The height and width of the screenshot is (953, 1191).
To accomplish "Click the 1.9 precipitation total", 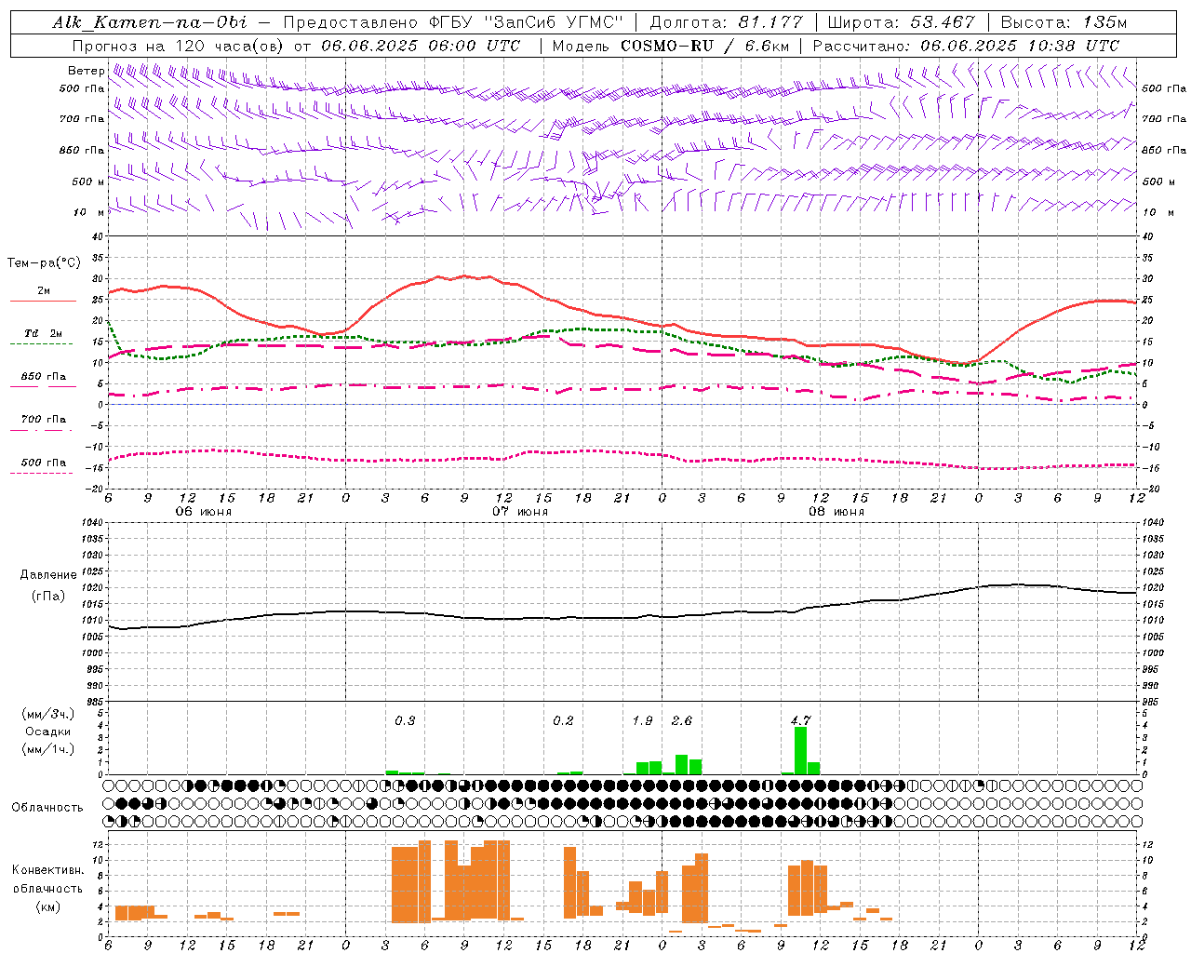I will tap(642, 721).
